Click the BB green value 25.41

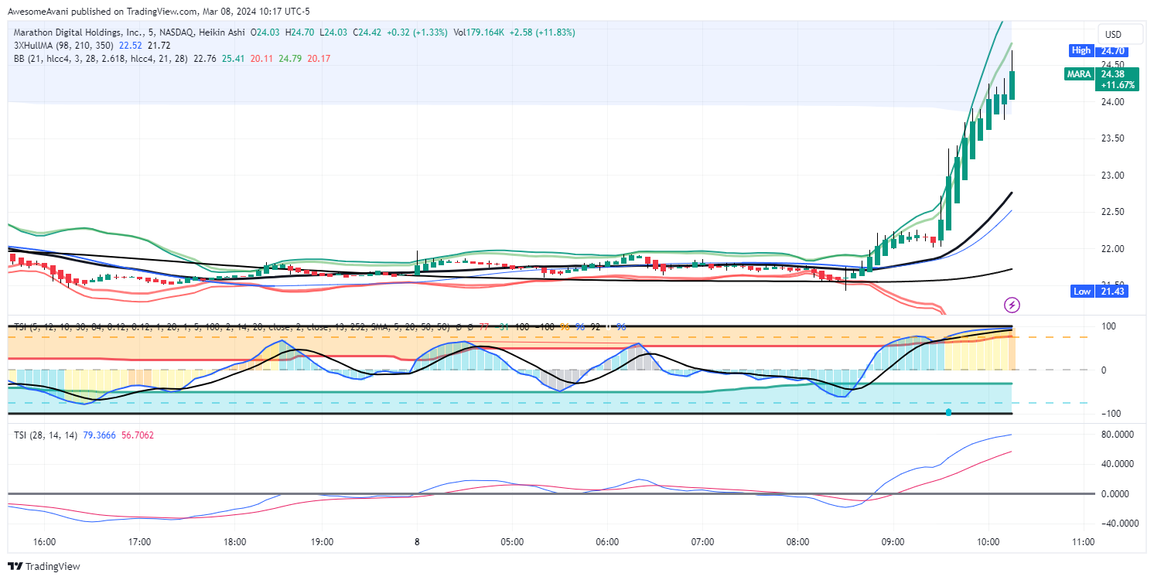(234, 58)
